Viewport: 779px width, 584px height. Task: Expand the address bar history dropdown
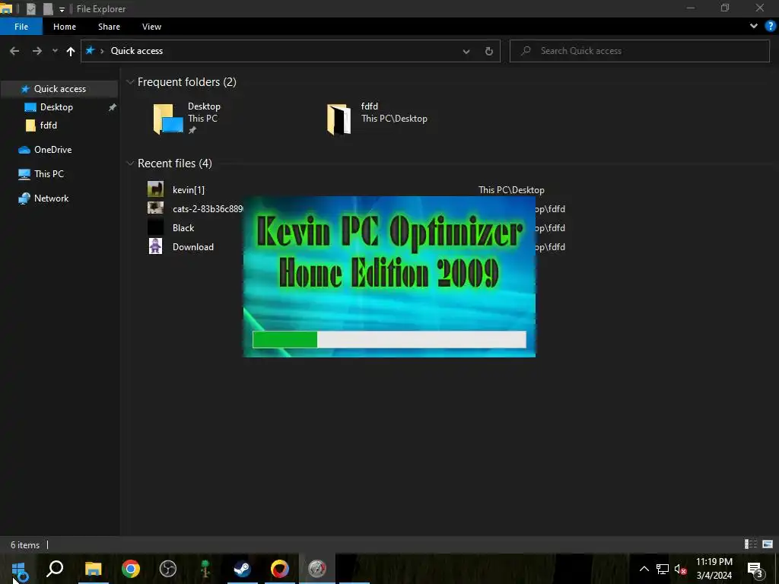click(x=466, y=51)
